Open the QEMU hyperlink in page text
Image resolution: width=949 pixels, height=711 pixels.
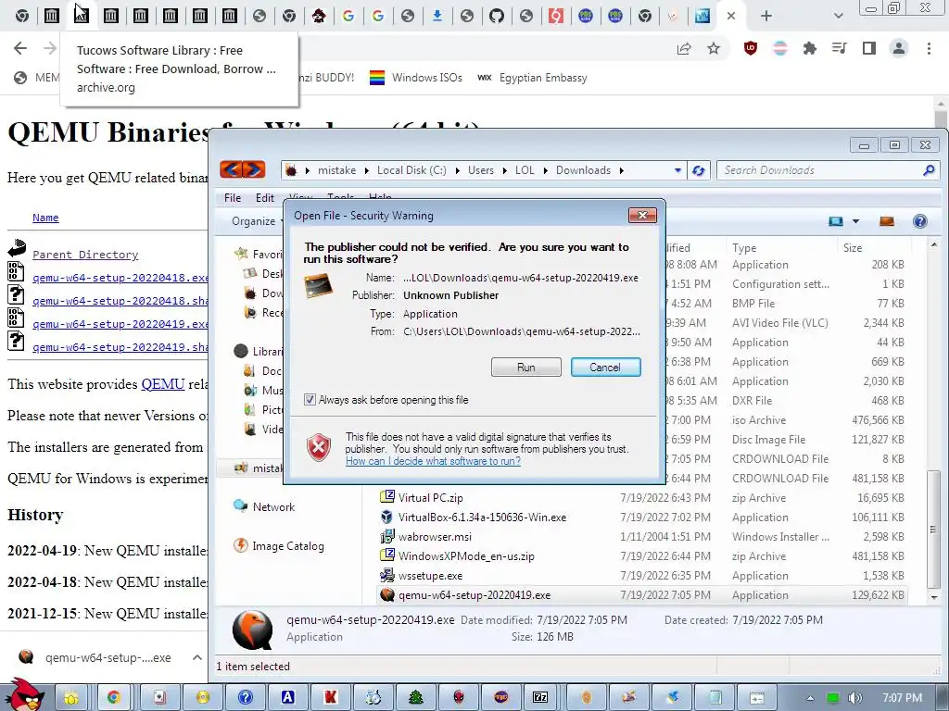click(163, 384)
